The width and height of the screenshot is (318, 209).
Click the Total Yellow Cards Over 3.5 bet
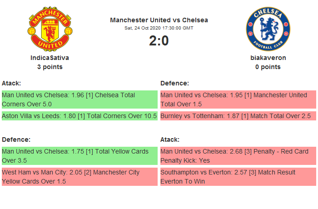point(79,156)
